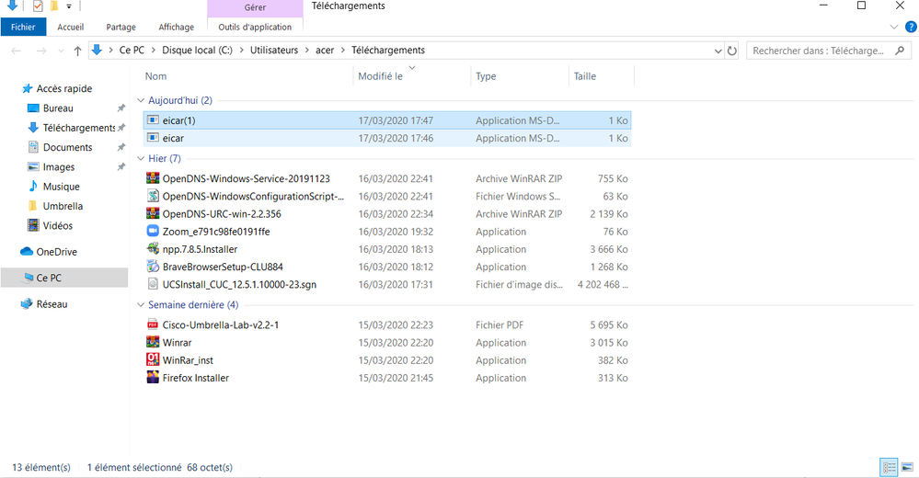Screen dimensions: 919x478
Task: Go up one folder level with the arrow
Action: [77, 51]
